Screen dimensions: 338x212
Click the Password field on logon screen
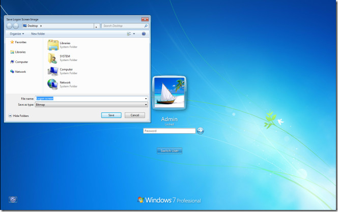point(170,131)
